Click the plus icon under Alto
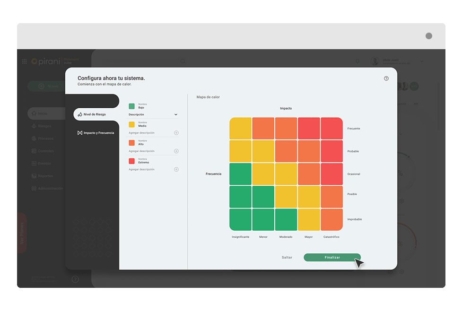This screenshot has height=311, width=462. click(176, 151)
